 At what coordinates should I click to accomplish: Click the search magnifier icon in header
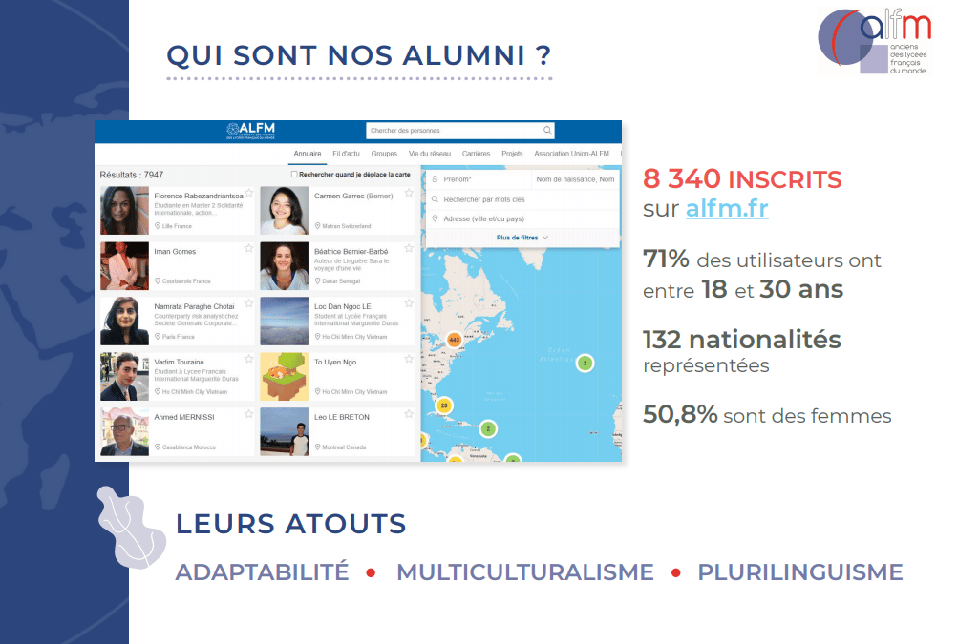click(547, 131)
